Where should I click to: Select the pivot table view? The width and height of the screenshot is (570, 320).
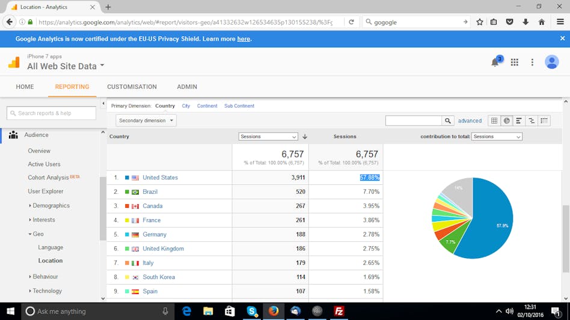pyautogui.click(x=544, y=121)
